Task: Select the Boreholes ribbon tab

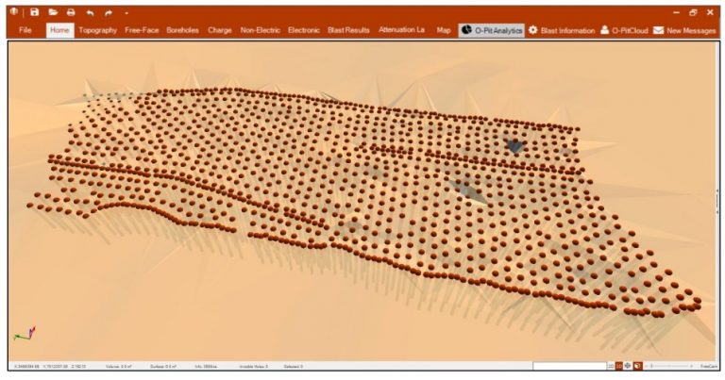Action: coord(182,30)
